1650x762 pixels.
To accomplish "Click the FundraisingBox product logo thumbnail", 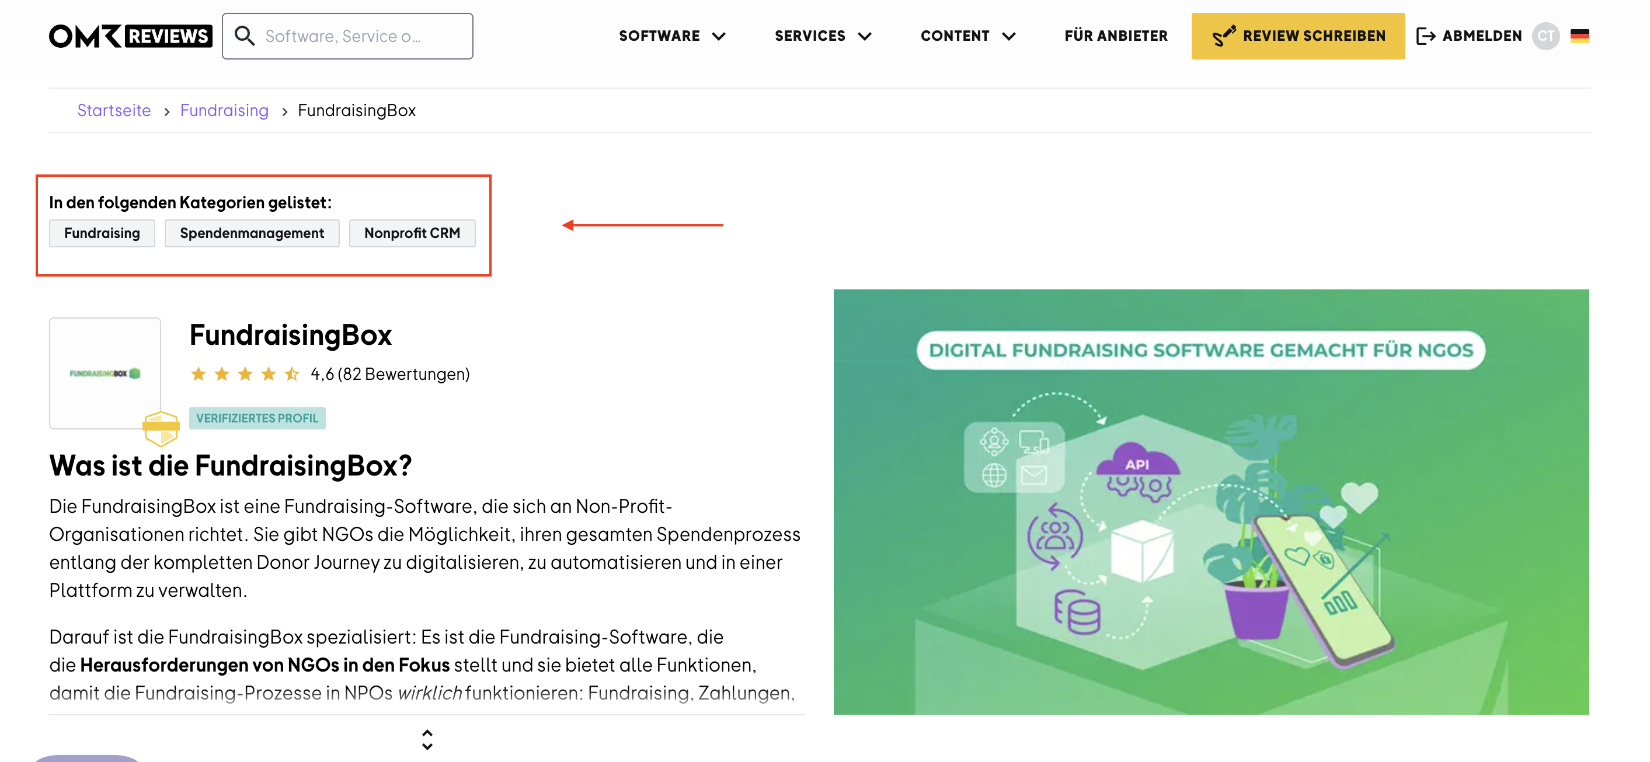I will [105, 373].
